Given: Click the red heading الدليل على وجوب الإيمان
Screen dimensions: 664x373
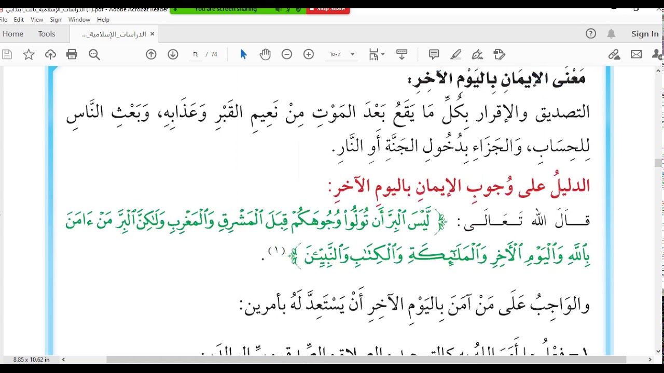Looking at the screenshot, I should coord(460,186).
